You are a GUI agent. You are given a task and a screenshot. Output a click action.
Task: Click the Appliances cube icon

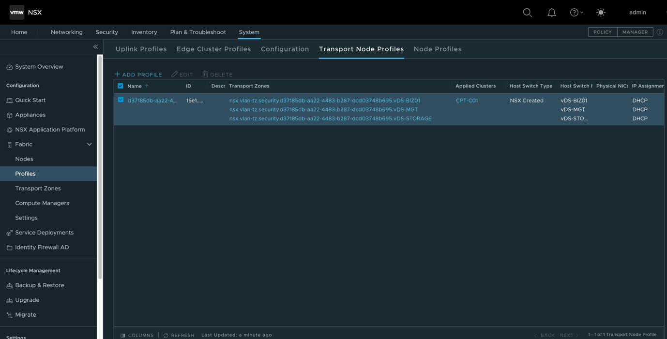9,115
